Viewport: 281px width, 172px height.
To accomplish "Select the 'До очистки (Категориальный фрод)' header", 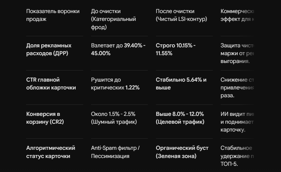I will pos(114,19).
